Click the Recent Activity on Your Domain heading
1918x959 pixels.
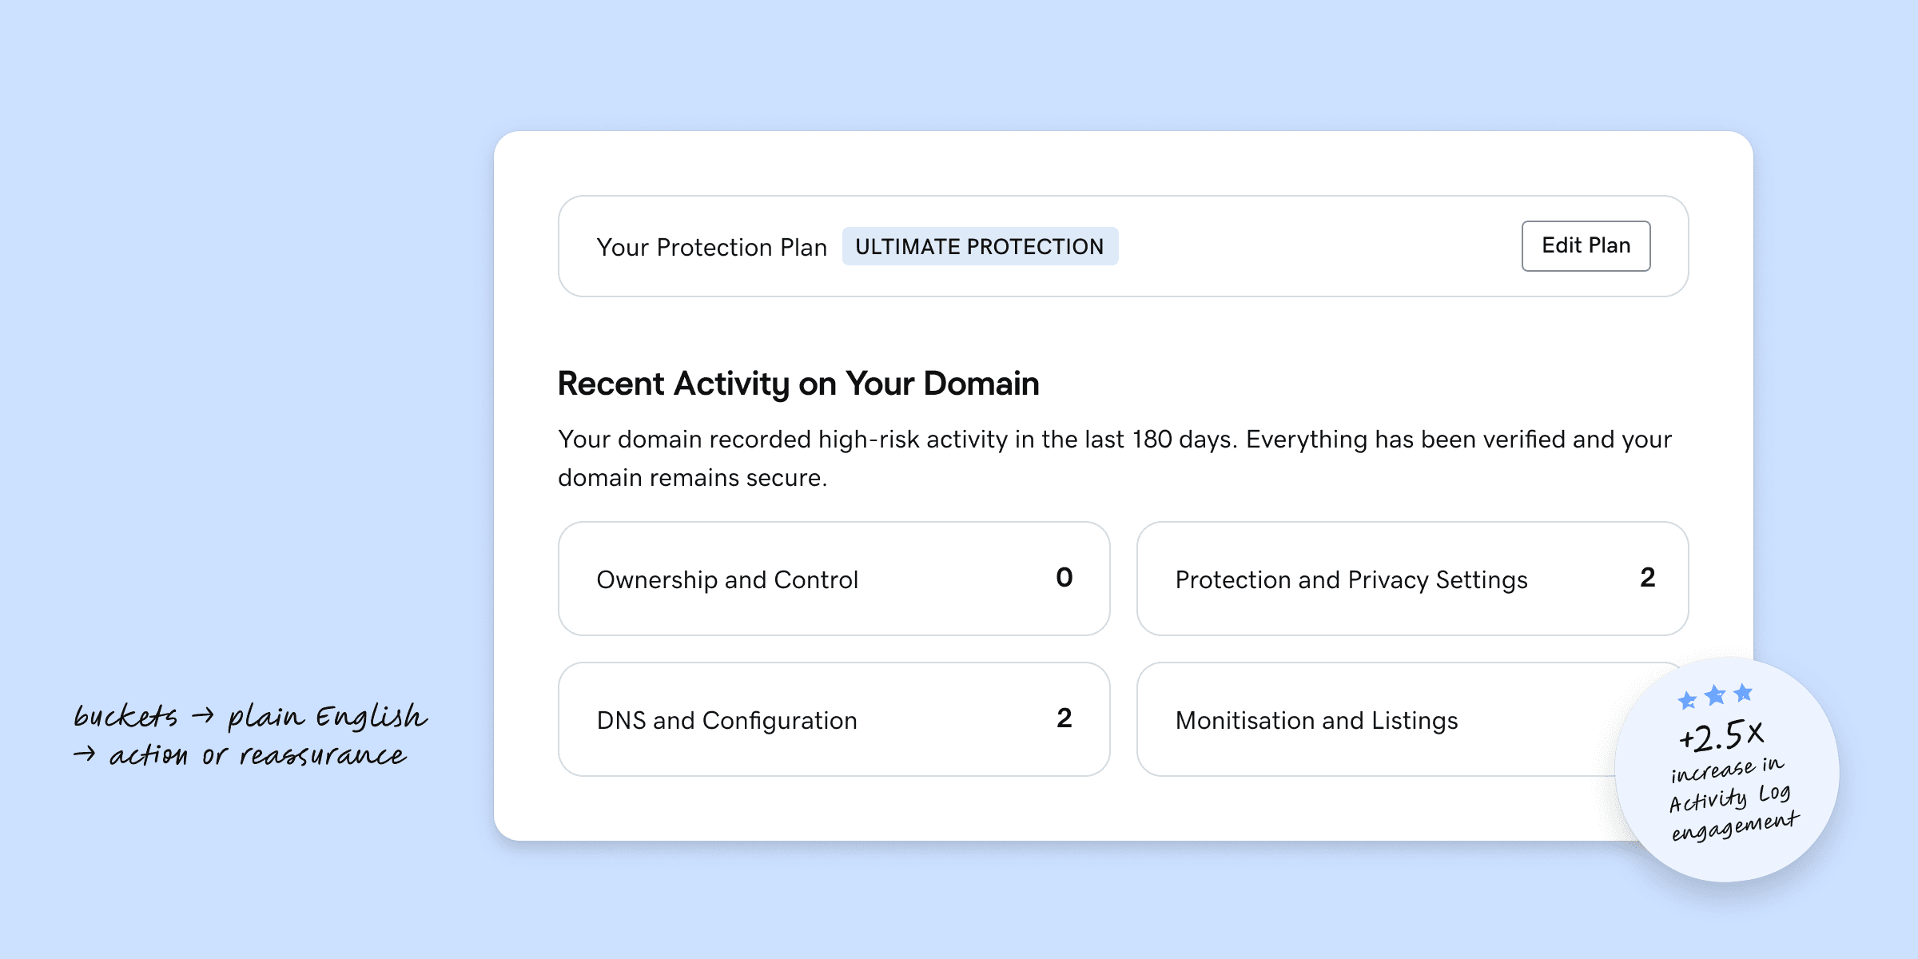point(798,384)
